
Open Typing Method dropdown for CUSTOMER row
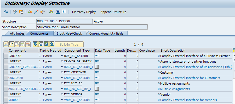62,78
